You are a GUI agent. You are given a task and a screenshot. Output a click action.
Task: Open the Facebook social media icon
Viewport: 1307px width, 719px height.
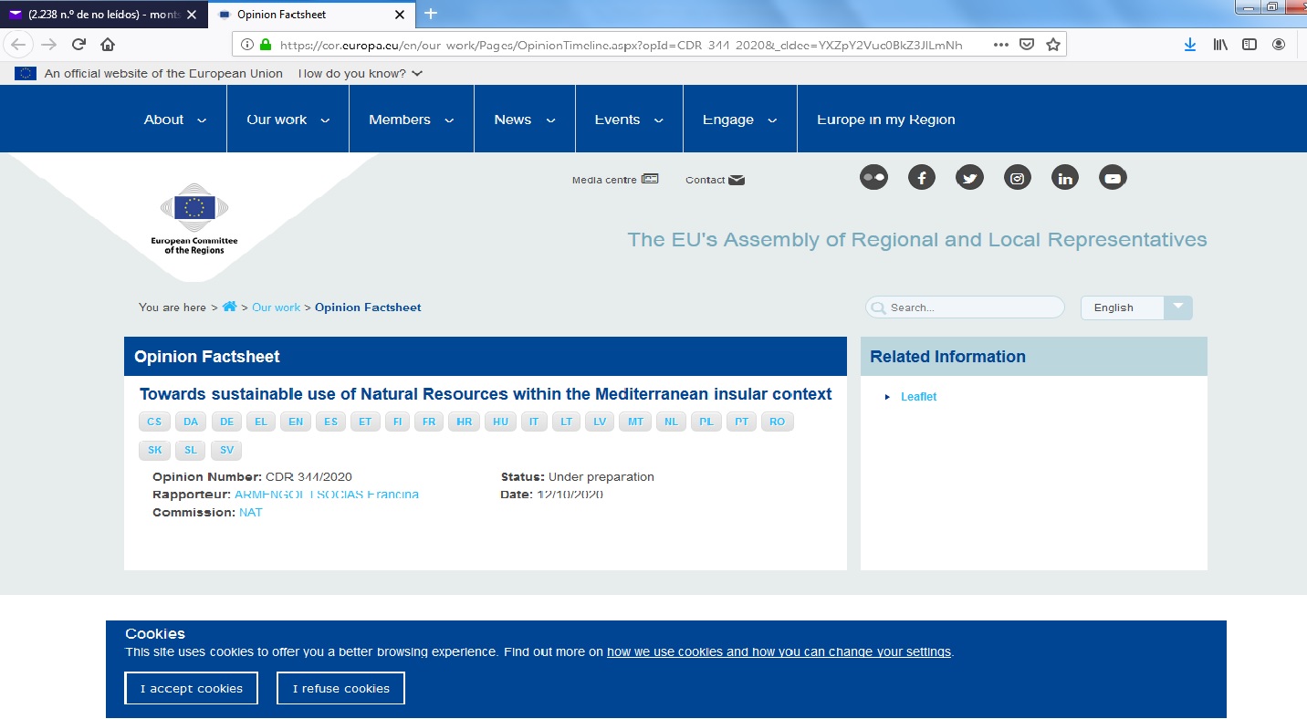point(922,178)
